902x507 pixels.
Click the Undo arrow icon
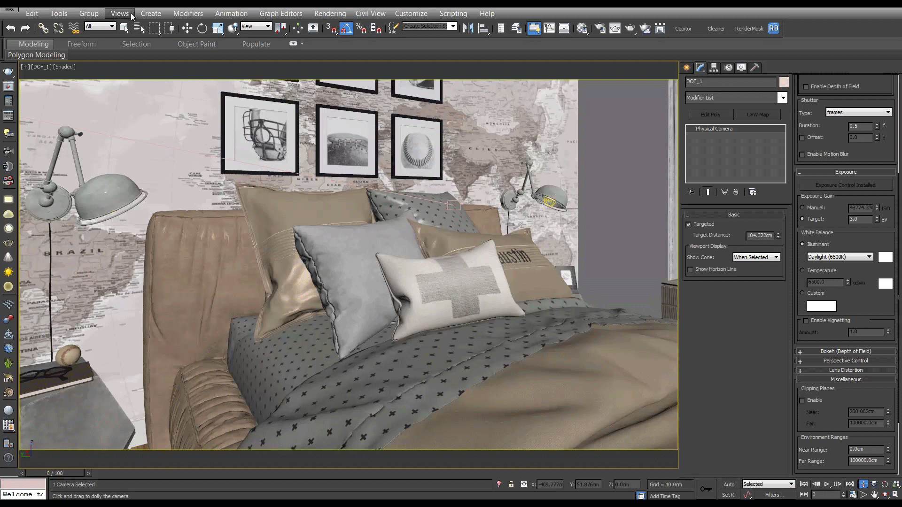pos(10,28)
